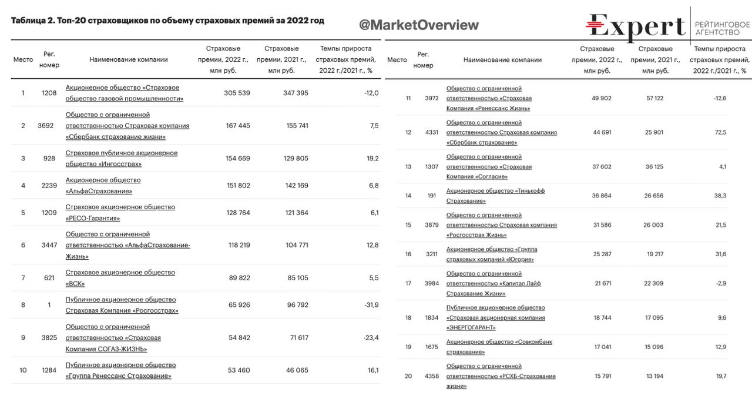Follow the «Югория» insurance group link
752x399 pixels.
point(491,254)
